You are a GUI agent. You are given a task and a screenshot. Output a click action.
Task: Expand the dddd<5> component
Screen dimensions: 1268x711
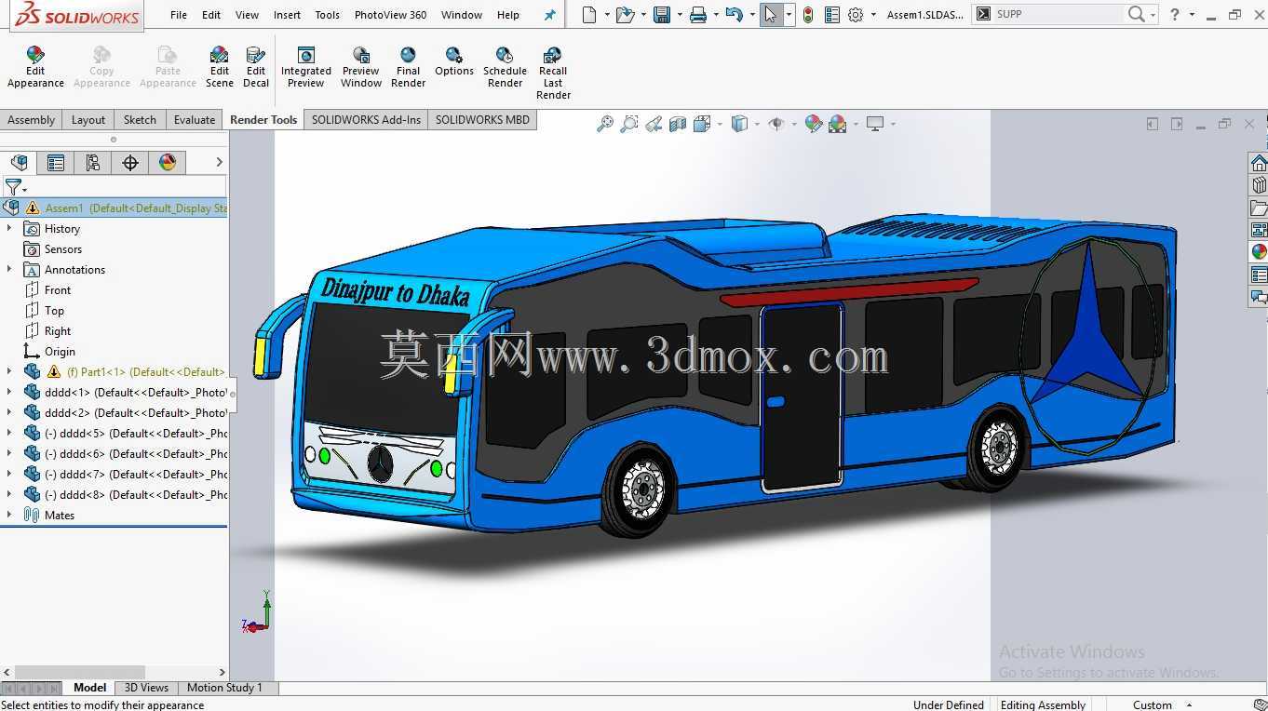click(x=9, y=433)
